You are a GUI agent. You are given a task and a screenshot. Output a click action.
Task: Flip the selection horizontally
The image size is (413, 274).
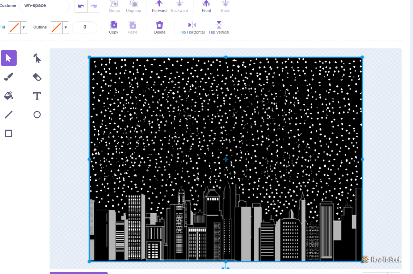[192, 27]
